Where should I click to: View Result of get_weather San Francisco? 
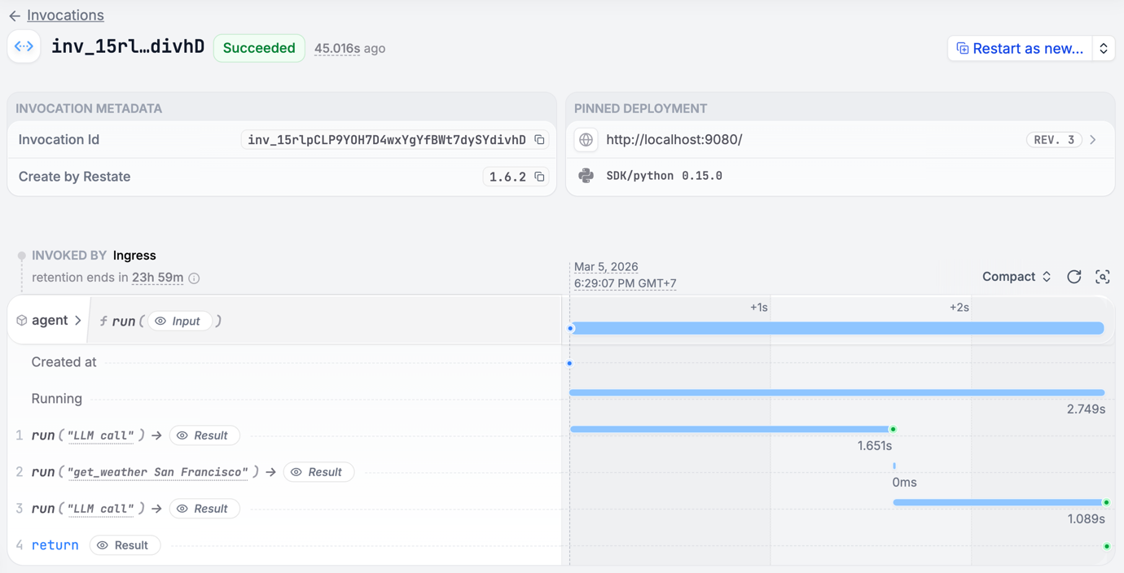[318, 472]
